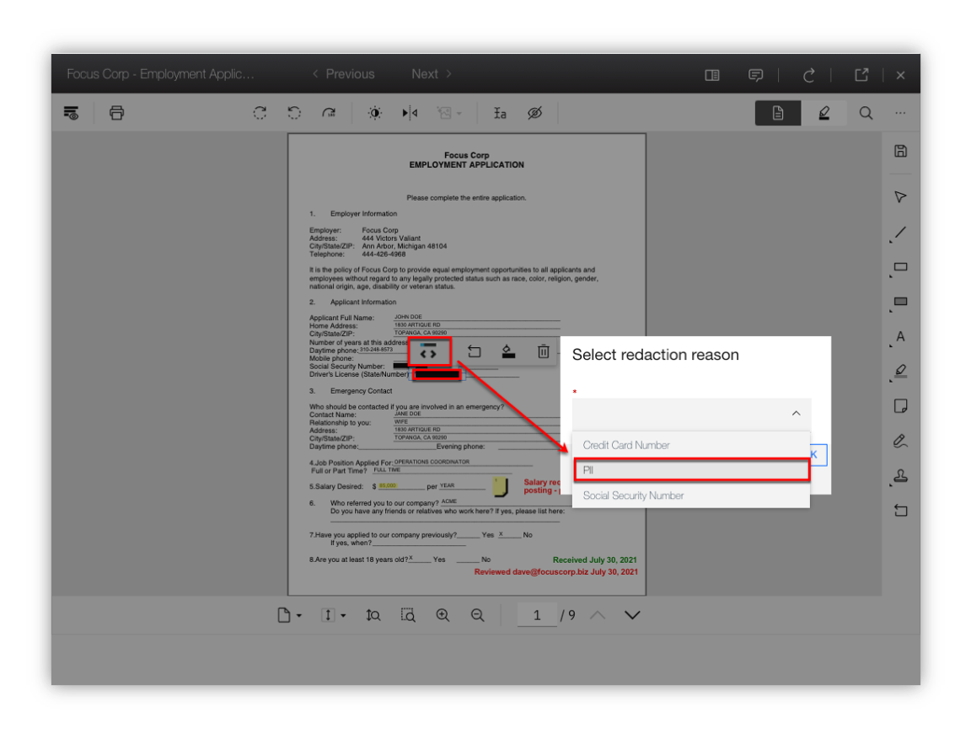The image size is (971, 739).
Task: Click the reset rotation icon
Action: tap(260, 113)
